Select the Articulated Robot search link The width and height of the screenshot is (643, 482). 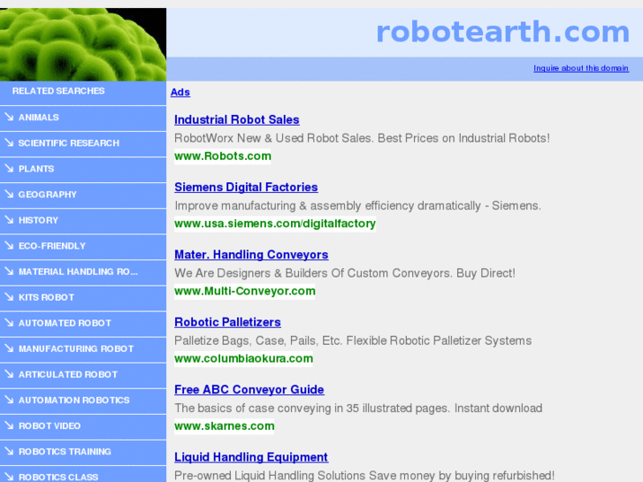coord(68,374)
